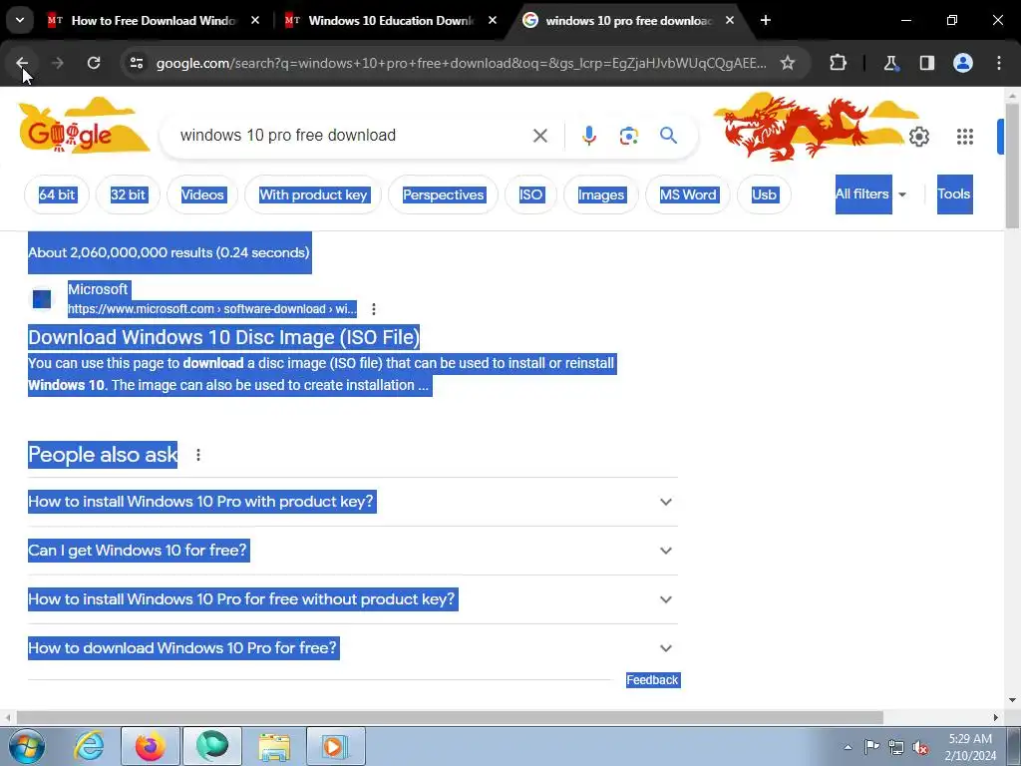Close the 'Windows 10 Education Download' tab

click(x=493, y=20)
